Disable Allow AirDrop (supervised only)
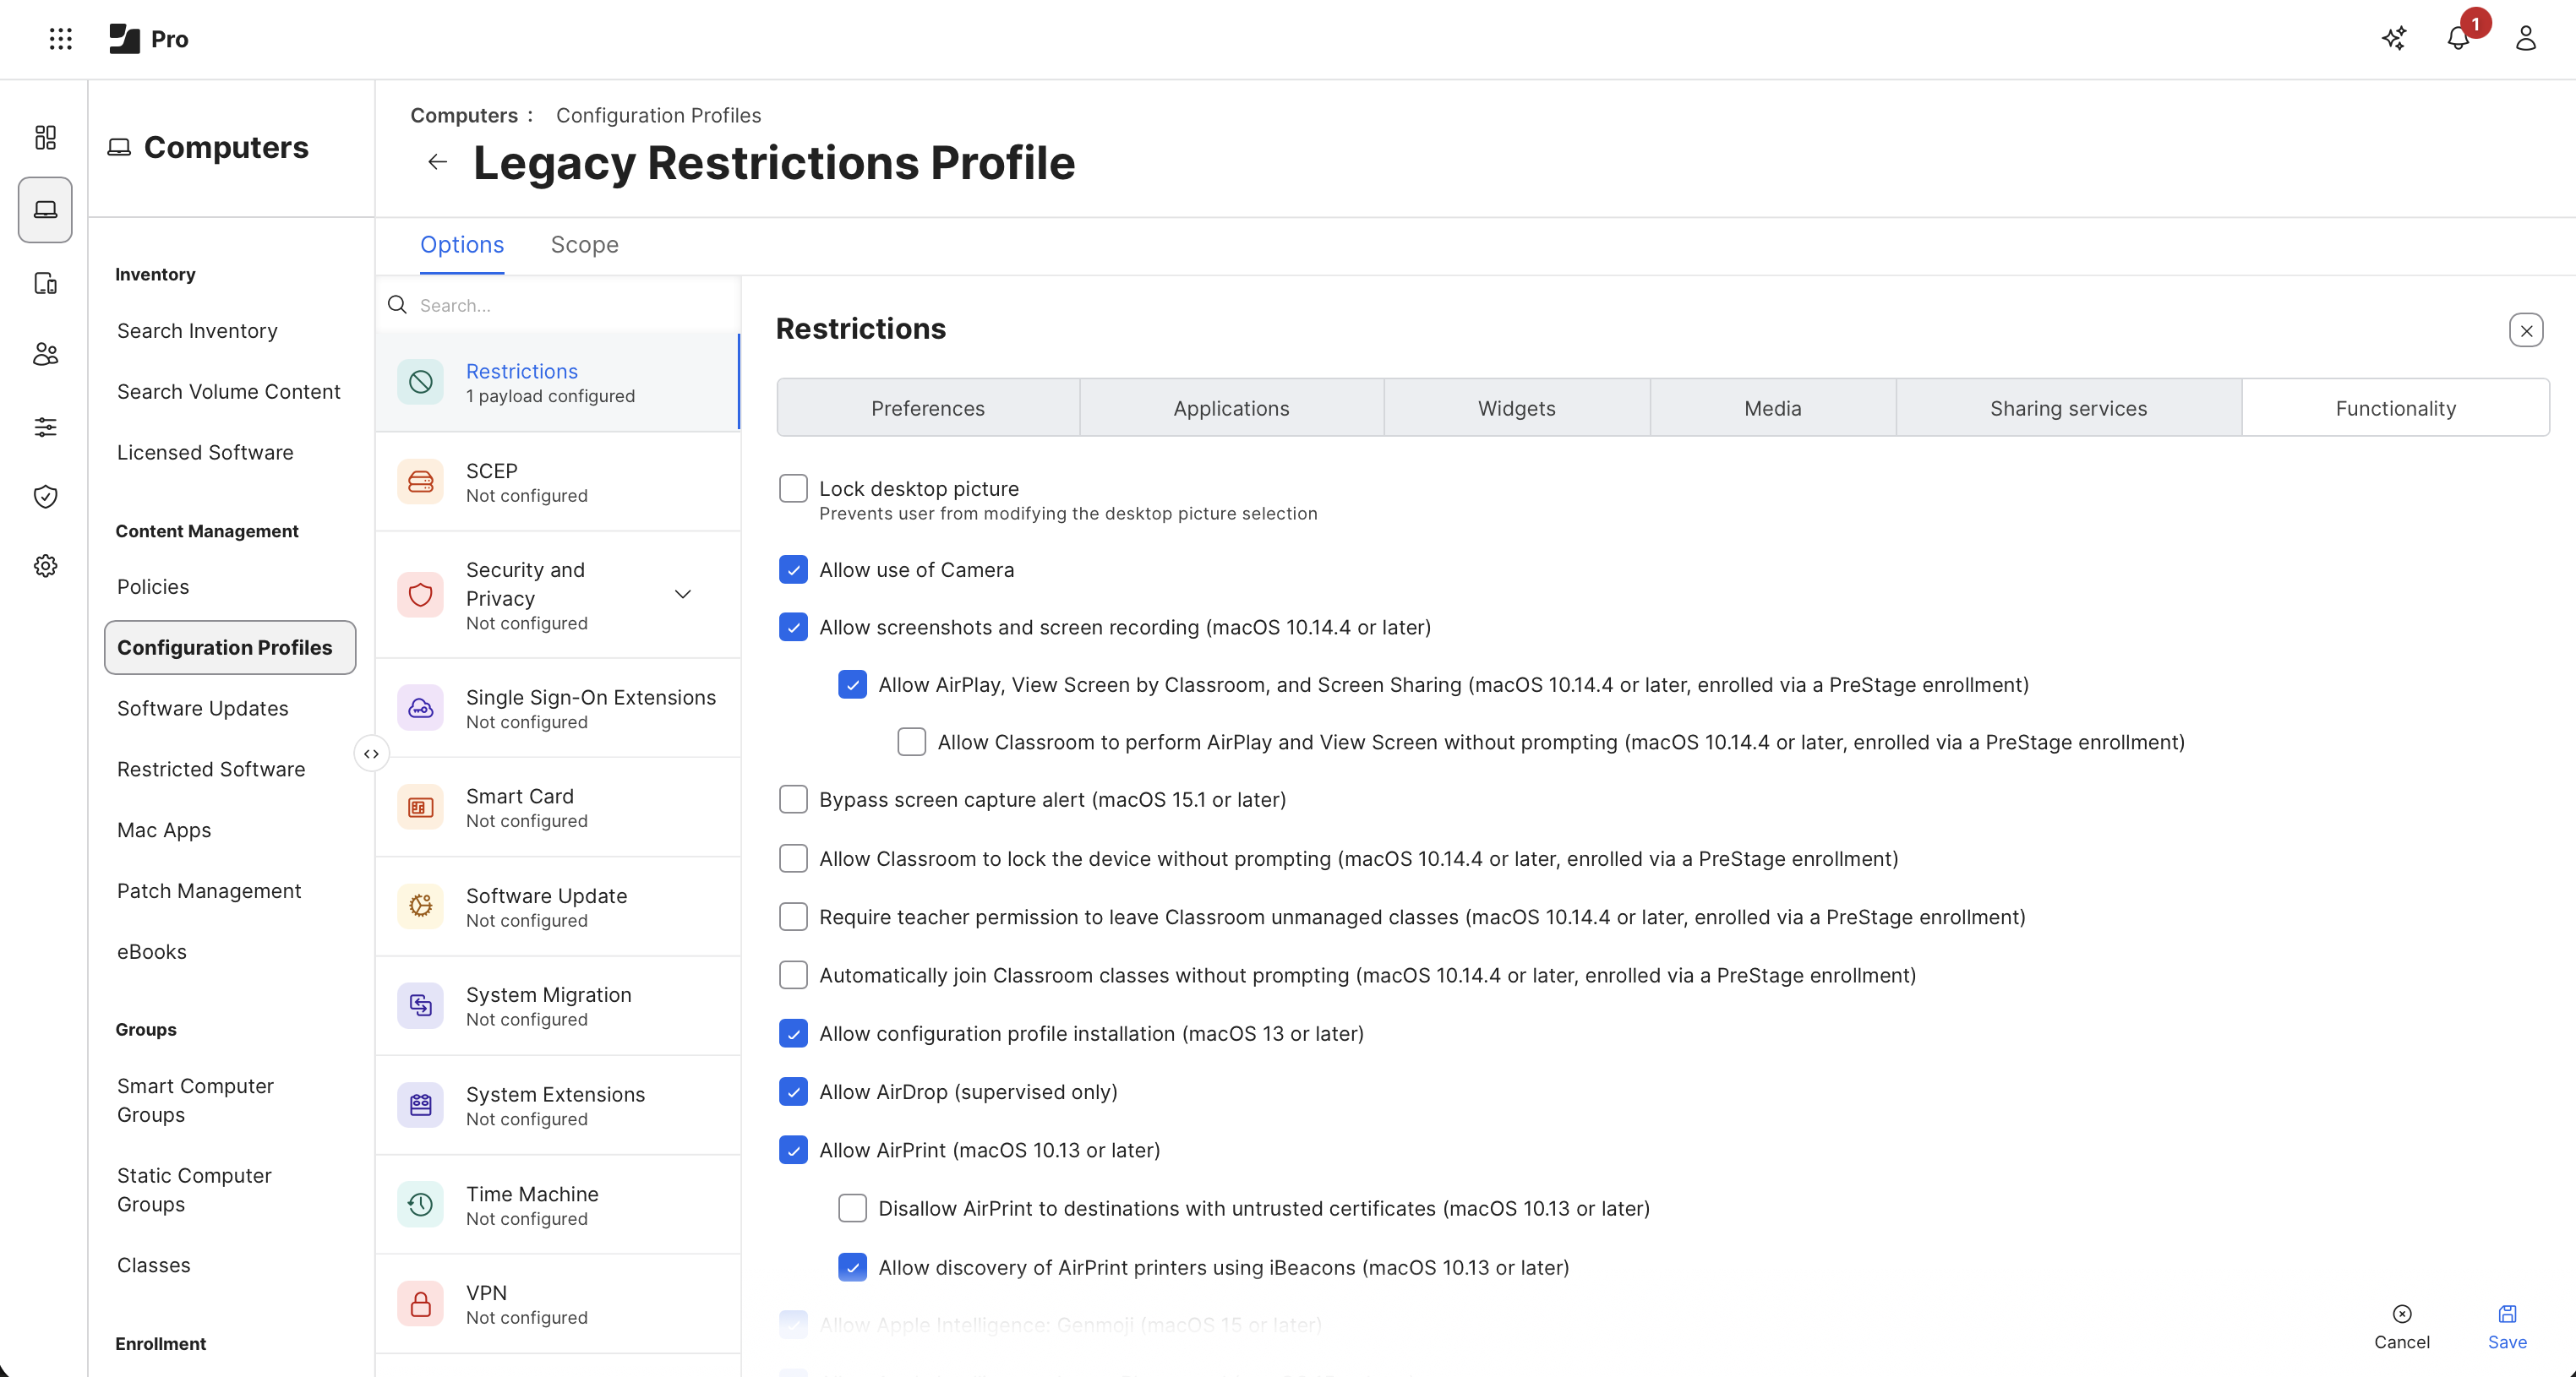This screenshot has width=2576, height=1377. point(793,1092)
